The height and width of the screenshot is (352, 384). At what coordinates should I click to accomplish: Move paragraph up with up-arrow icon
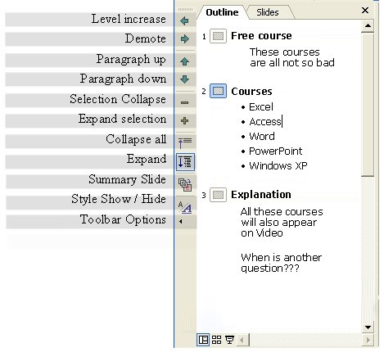[185, 61]
